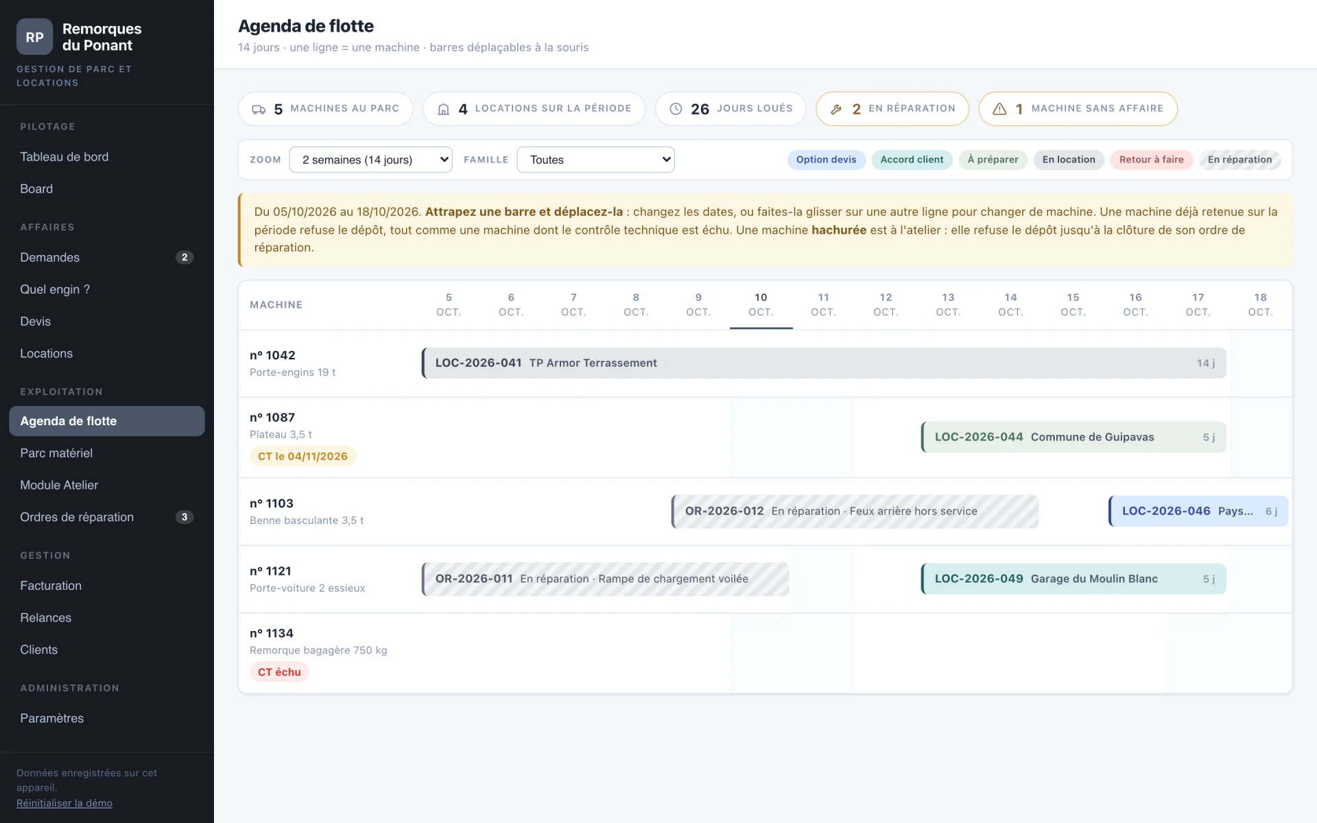
Task: Select OR-2026-011 Rampe de chargement bar
Action: [605, 579]
